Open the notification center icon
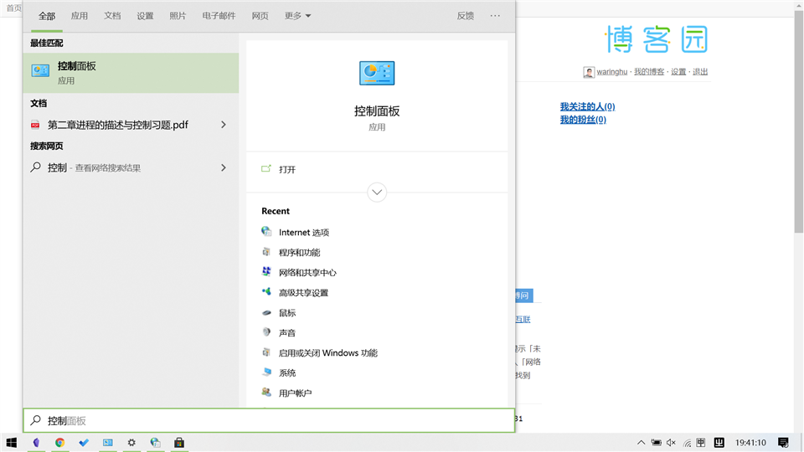The image size is (804, 452). coord(783,442)
